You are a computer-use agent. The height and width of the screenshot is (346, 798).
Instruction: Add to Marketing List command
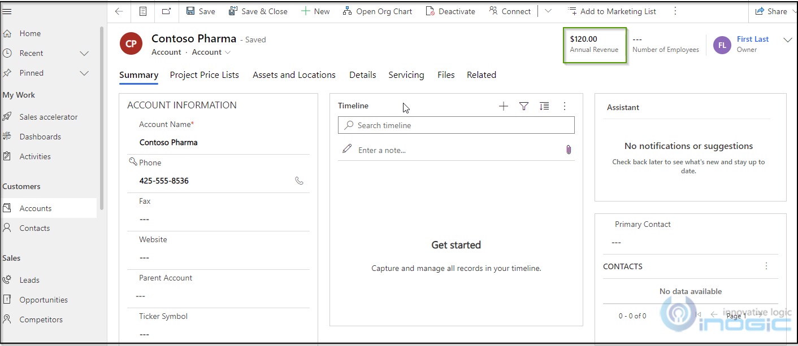tap(612, 11)
